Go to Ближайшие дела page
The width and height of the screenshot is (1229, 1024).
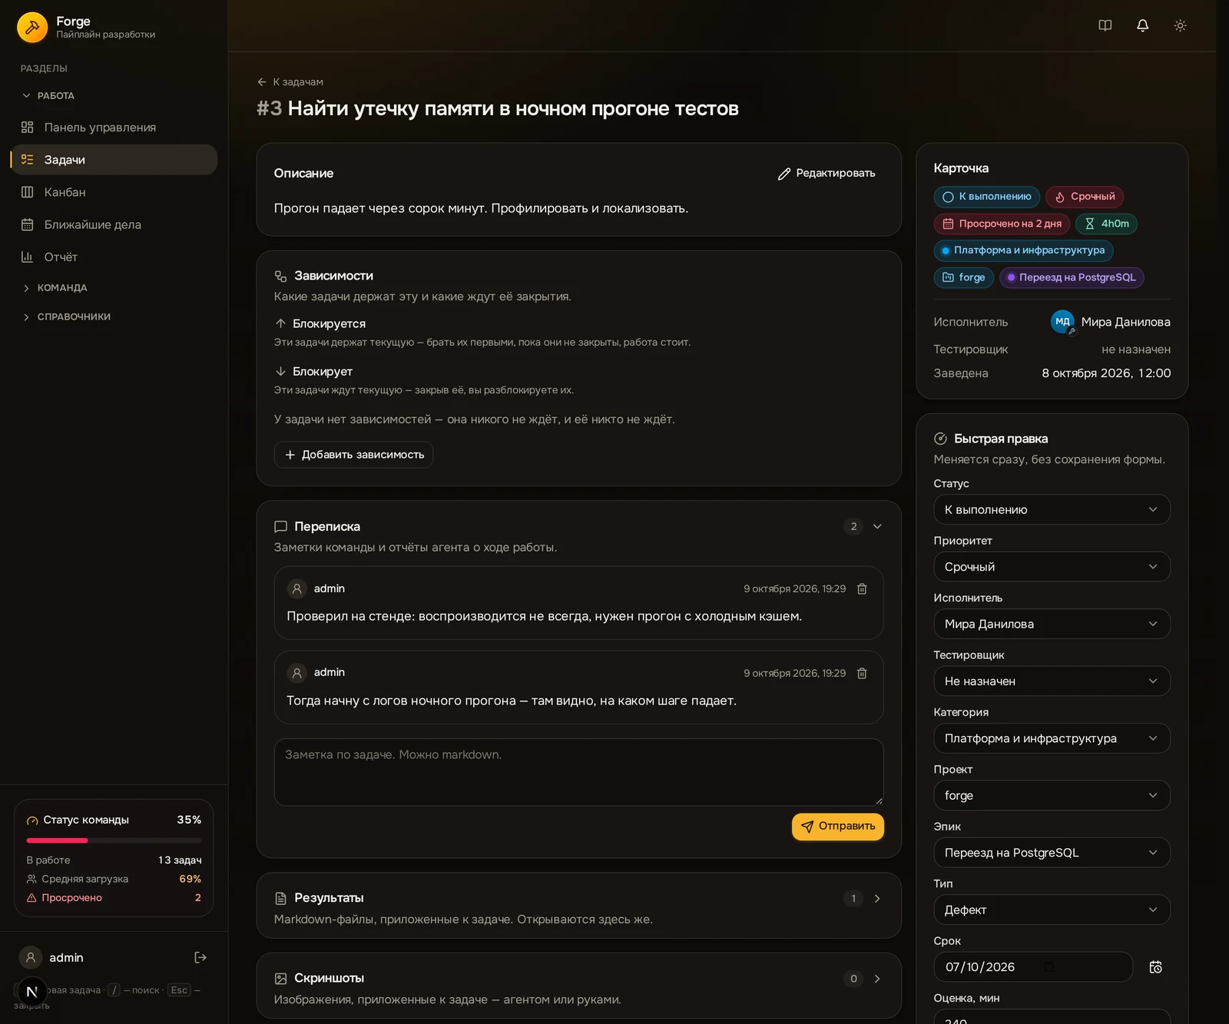point(114,224)
